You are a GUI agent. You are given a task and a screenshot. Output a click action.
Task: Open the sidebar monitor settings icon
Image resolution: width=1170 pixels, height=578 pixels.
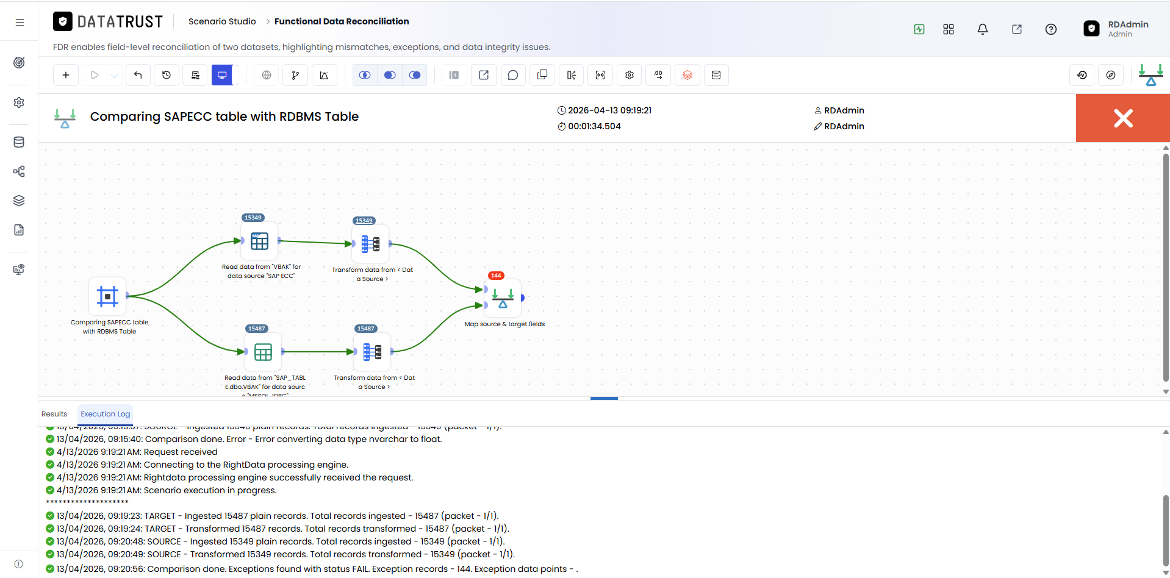(19, 269)
